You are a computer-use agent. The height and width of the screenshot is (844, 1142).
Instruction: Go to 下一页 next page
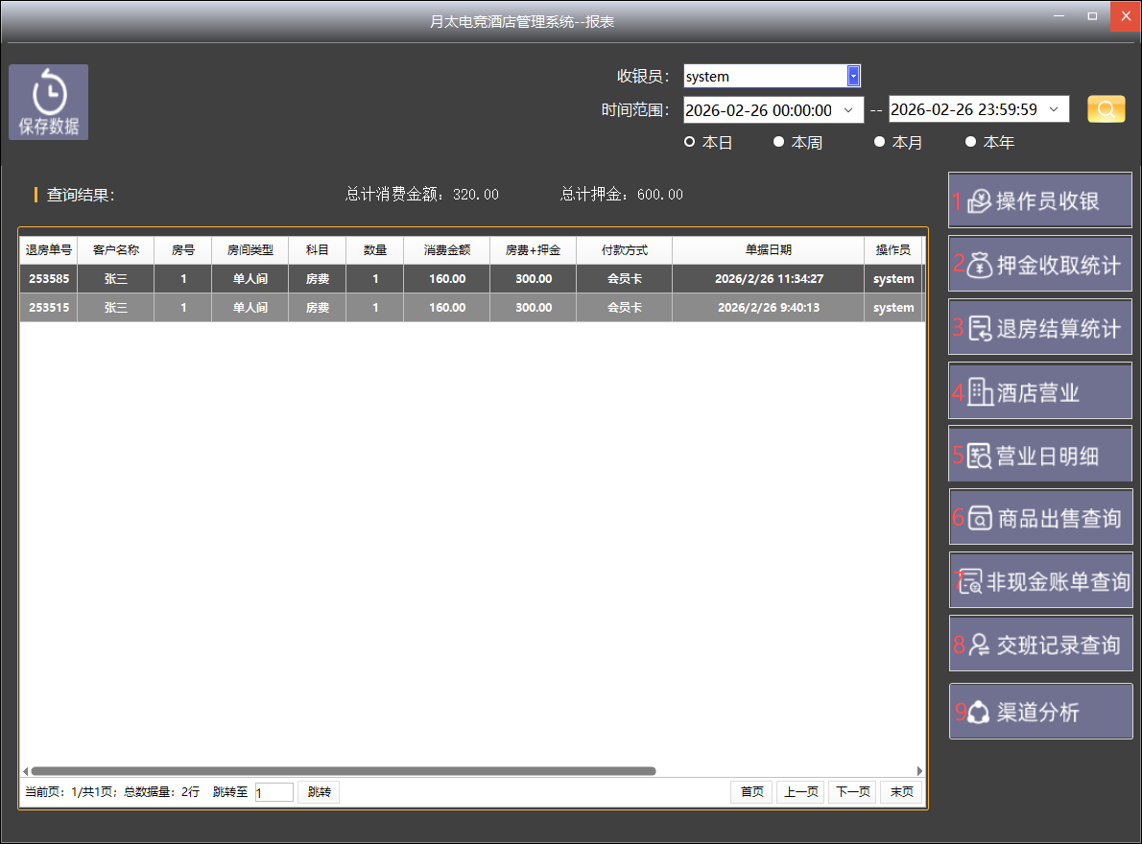(x=851, y=792)
